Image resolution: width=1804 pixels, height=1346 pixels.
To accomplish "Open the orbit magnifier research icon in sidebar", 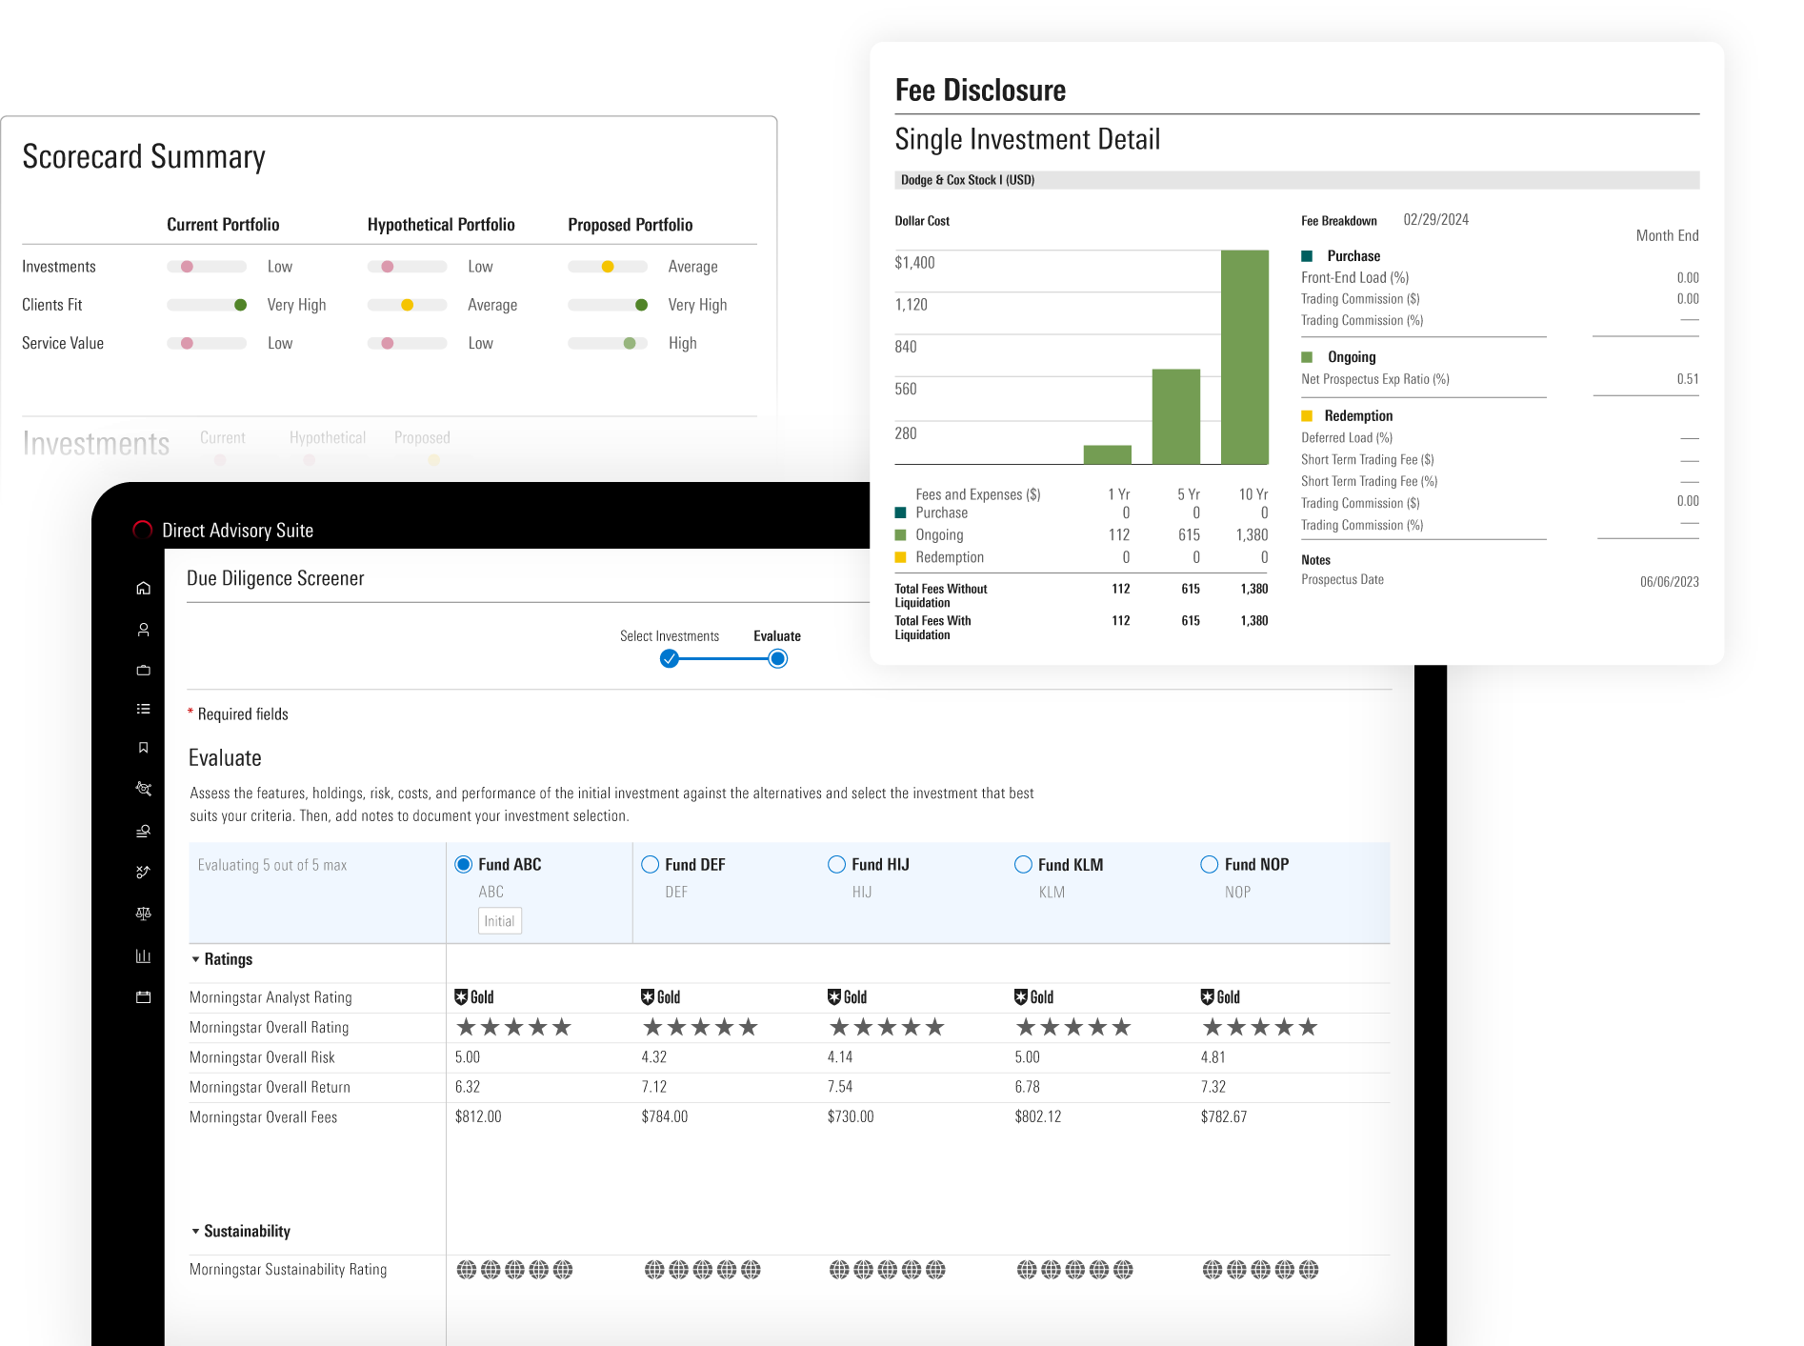I will tap(143, 789).
